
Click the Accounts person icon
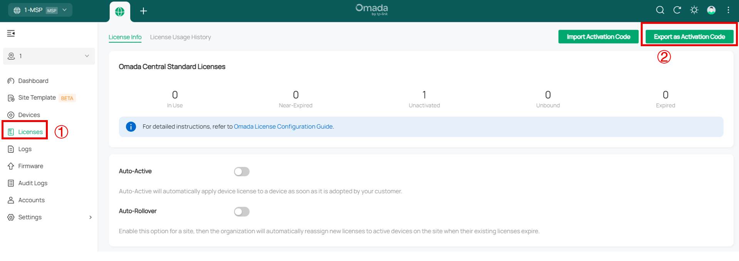11,200
